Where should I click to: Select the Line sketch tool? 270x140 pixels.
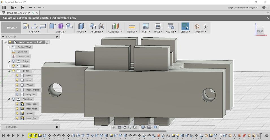tap(34, 26)
